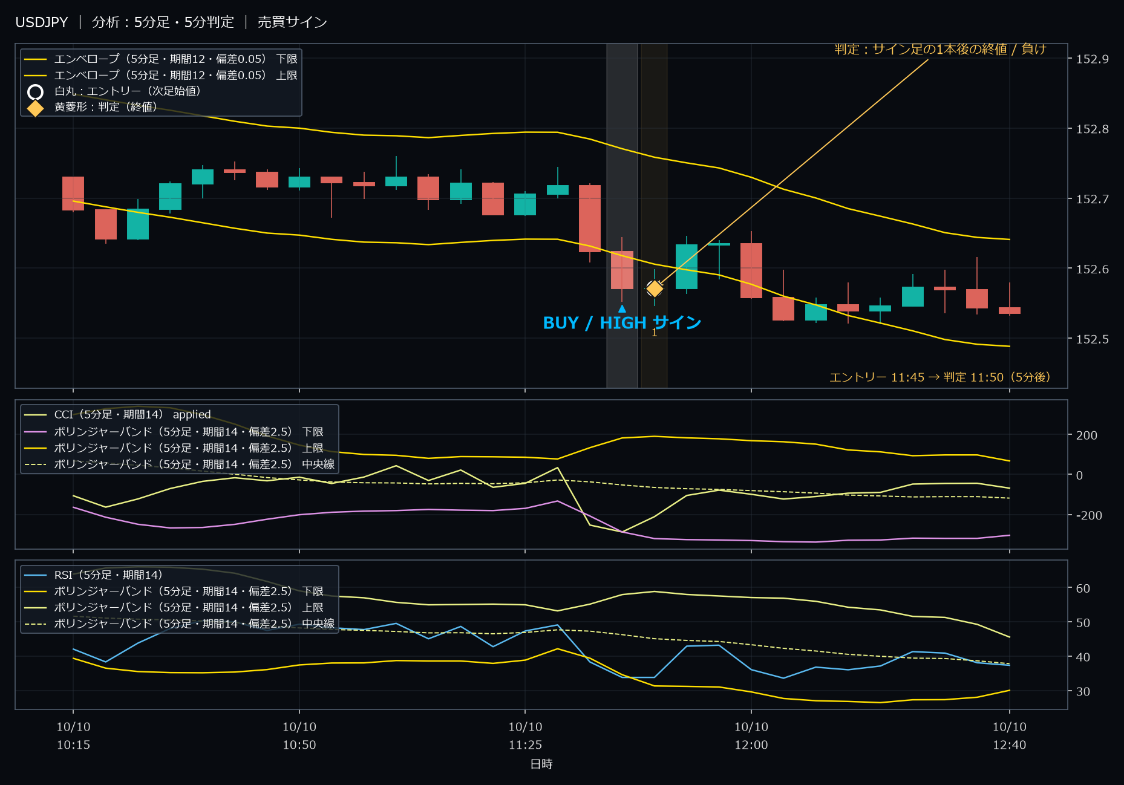
Task: Click the 日時 x-axis title
Action: [541, 764]
